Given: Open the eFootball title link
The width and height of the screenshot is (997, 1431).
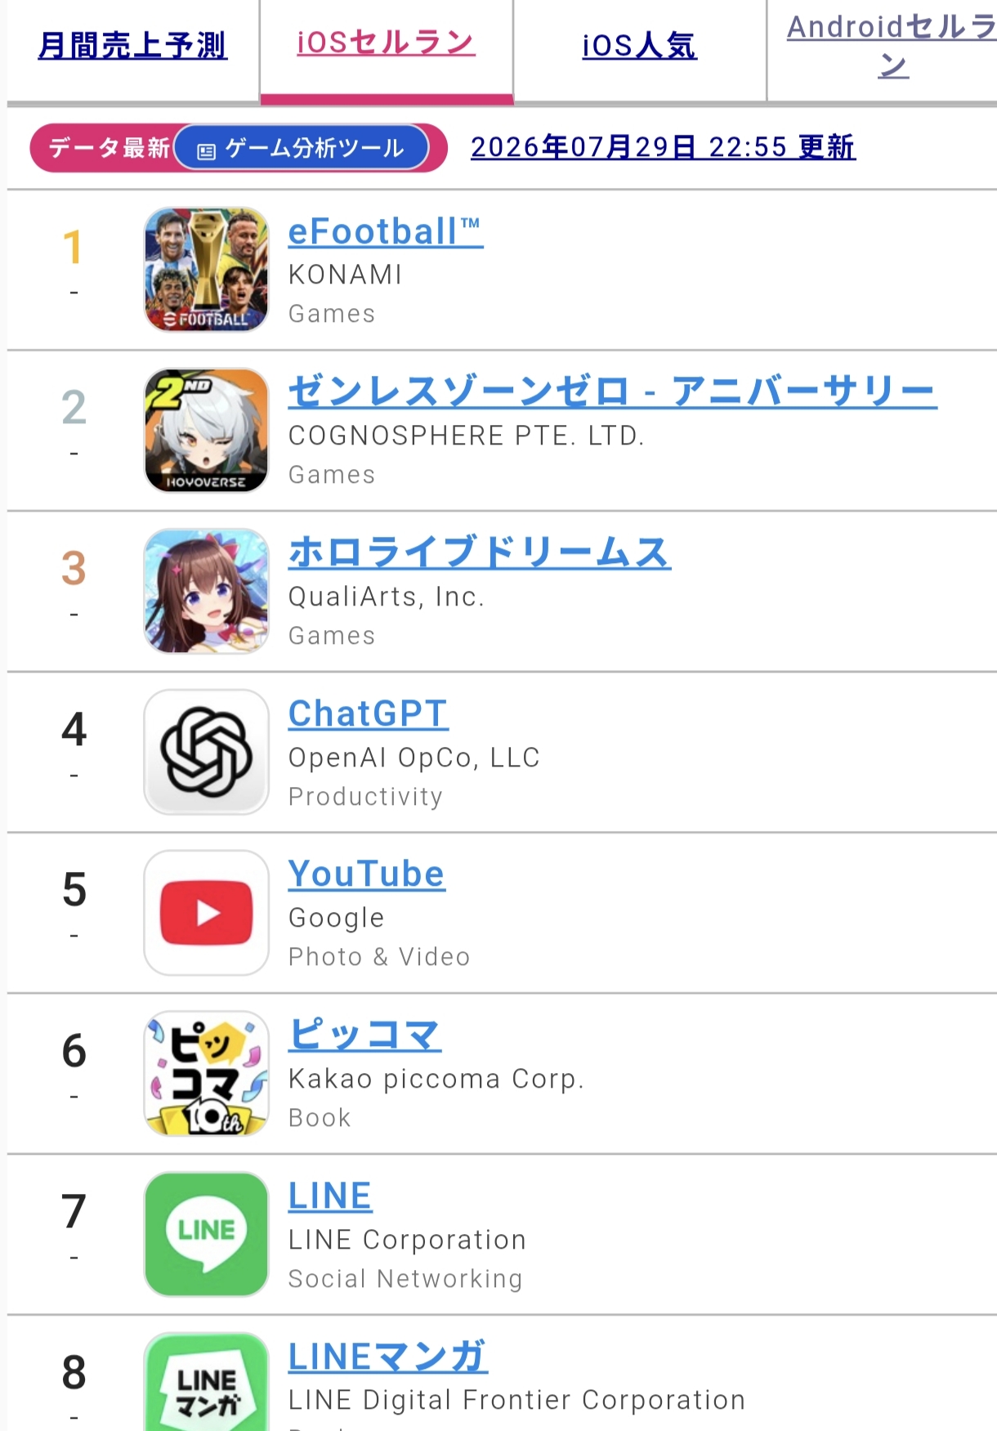Looking at the screenshot, I should click(386, 232).
